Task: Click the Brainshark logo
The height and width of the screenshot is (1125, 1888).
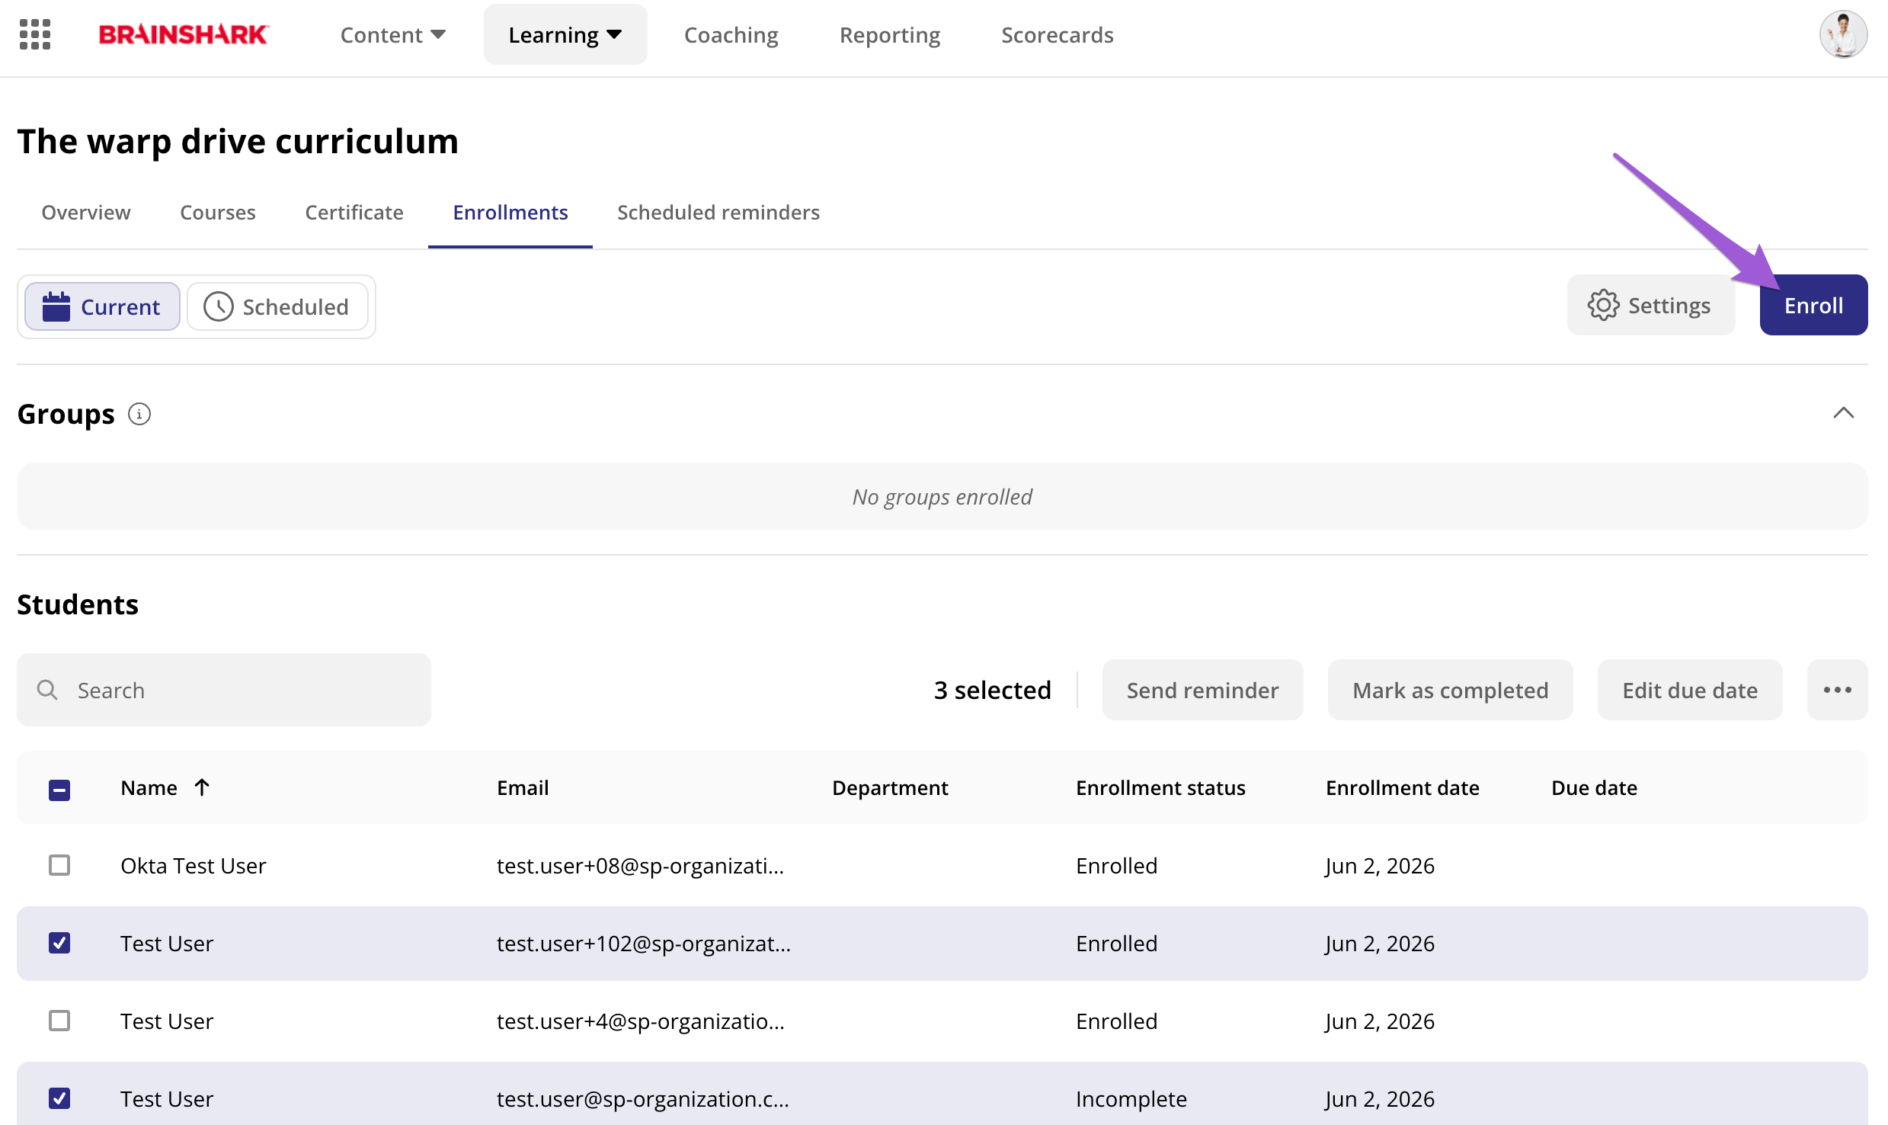Action: [184, 34]
